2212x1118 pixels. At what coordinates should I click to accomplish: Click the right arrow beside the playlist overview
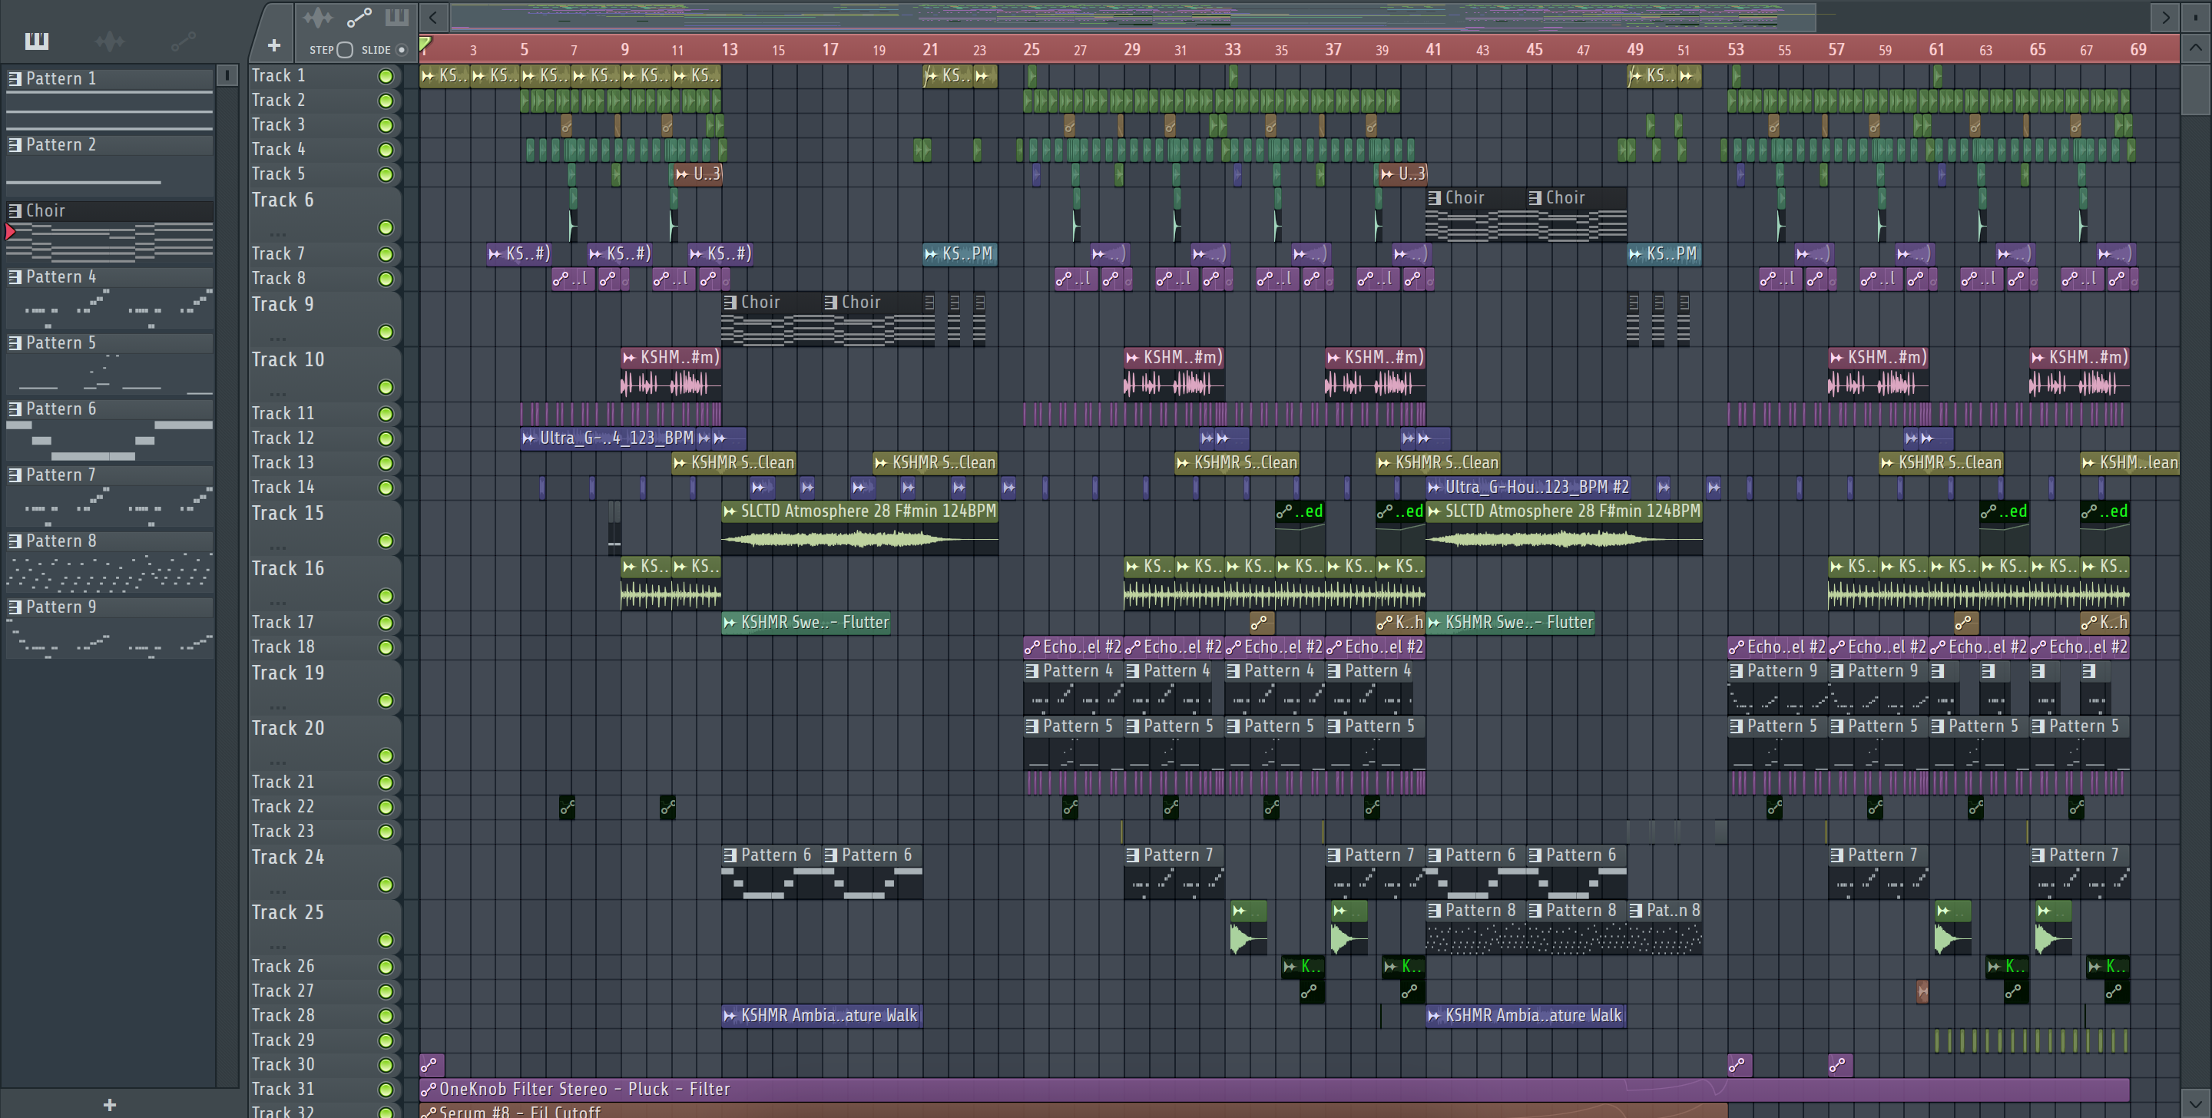point(2166,16)
